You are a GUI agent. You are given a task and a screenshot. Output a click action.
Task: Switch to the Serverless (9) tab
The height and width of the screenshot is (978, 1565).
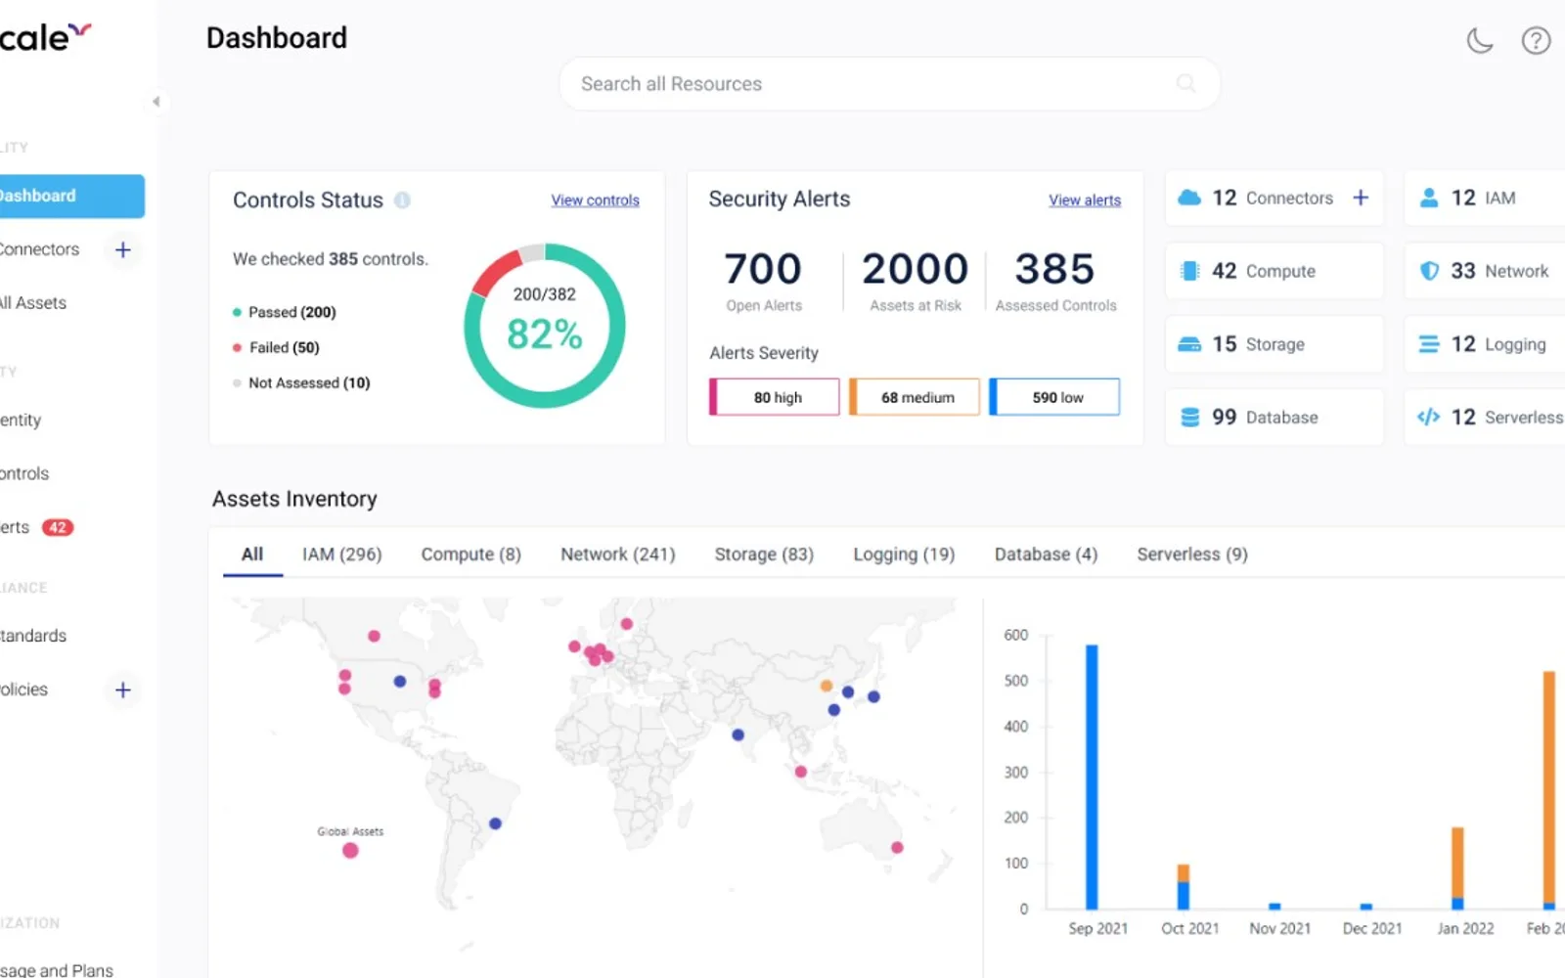tap(1192, 555)
